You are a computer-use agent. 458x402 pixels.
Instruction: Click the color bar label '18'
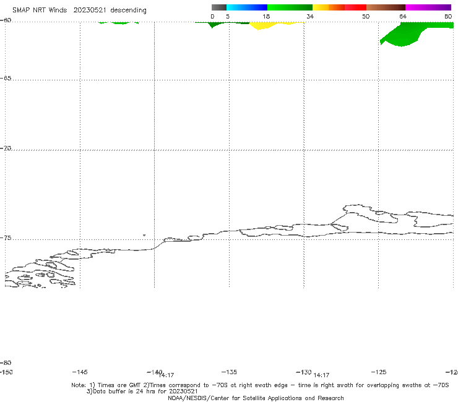click(x=266, y=17)
